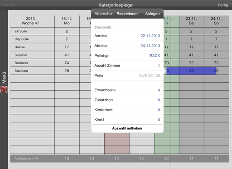
Task: Edit the Zusatzbett count
Action: 127,100
